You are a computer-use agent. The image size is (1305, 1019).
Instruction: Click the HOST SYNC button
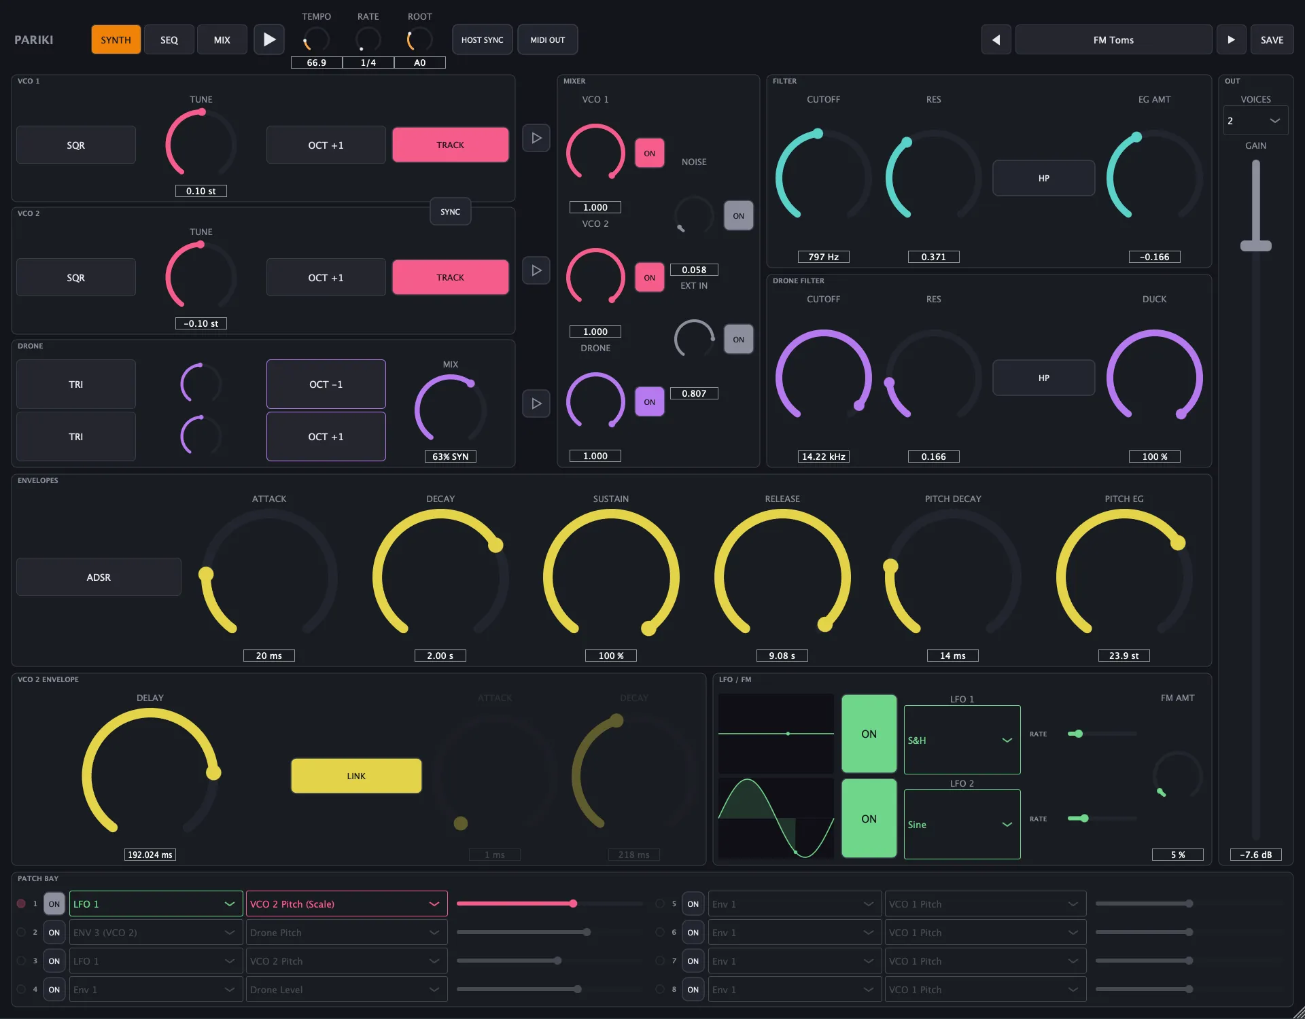click(482, 39)
